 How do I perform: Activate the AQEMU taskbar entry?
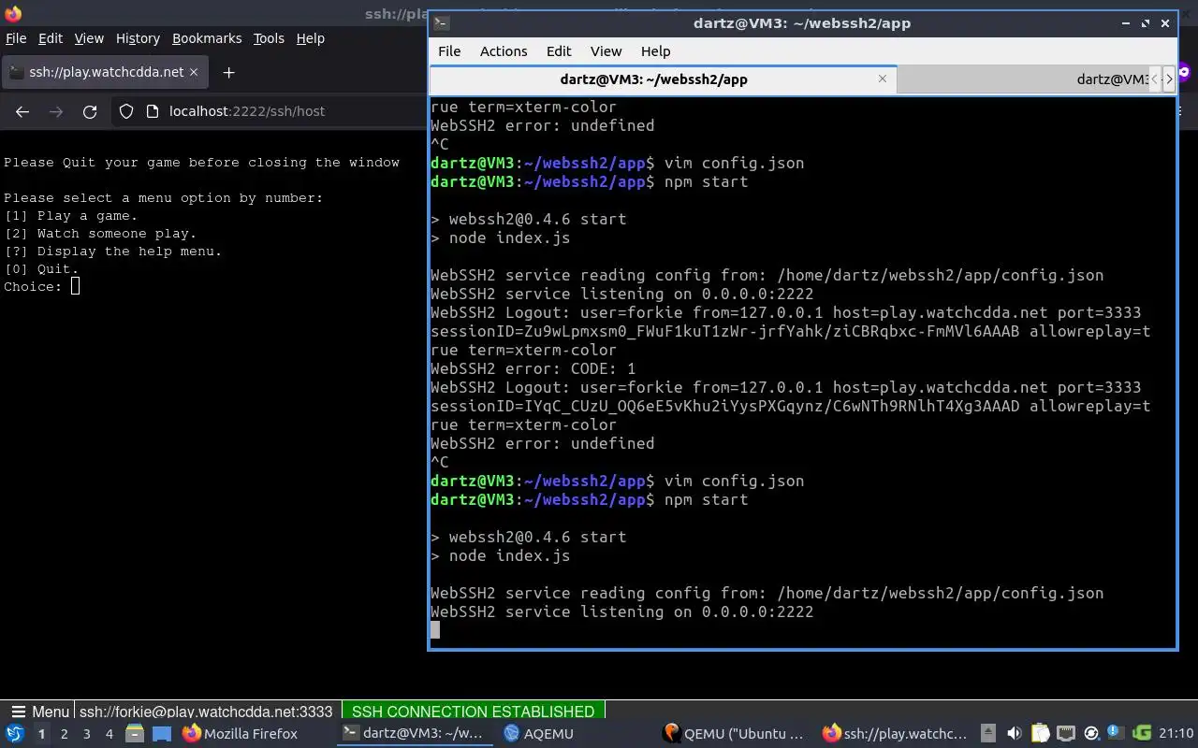click(538, 734)
